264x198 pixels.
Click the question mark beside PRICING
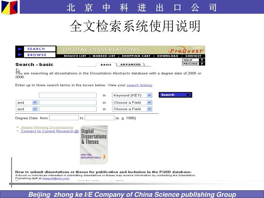tap(202, 64)
